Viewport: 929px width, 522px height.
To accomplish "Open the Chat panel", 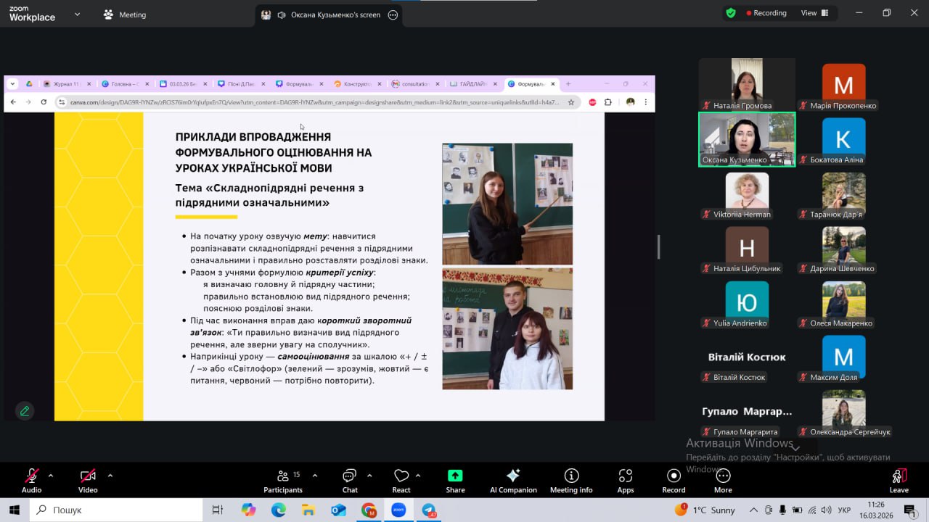I will click(350, 480).
